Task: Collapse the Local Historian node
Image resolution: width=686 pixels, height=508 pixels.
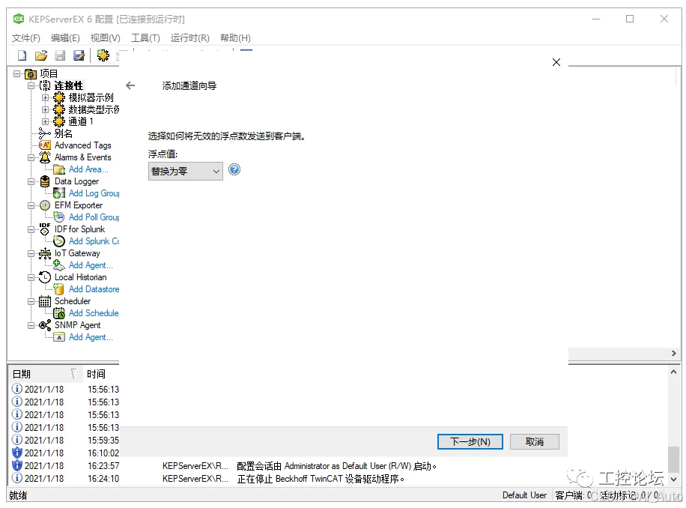Action: (x=31, y=277)
